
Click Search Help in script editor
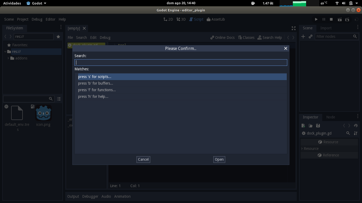[x=270, y=38]
